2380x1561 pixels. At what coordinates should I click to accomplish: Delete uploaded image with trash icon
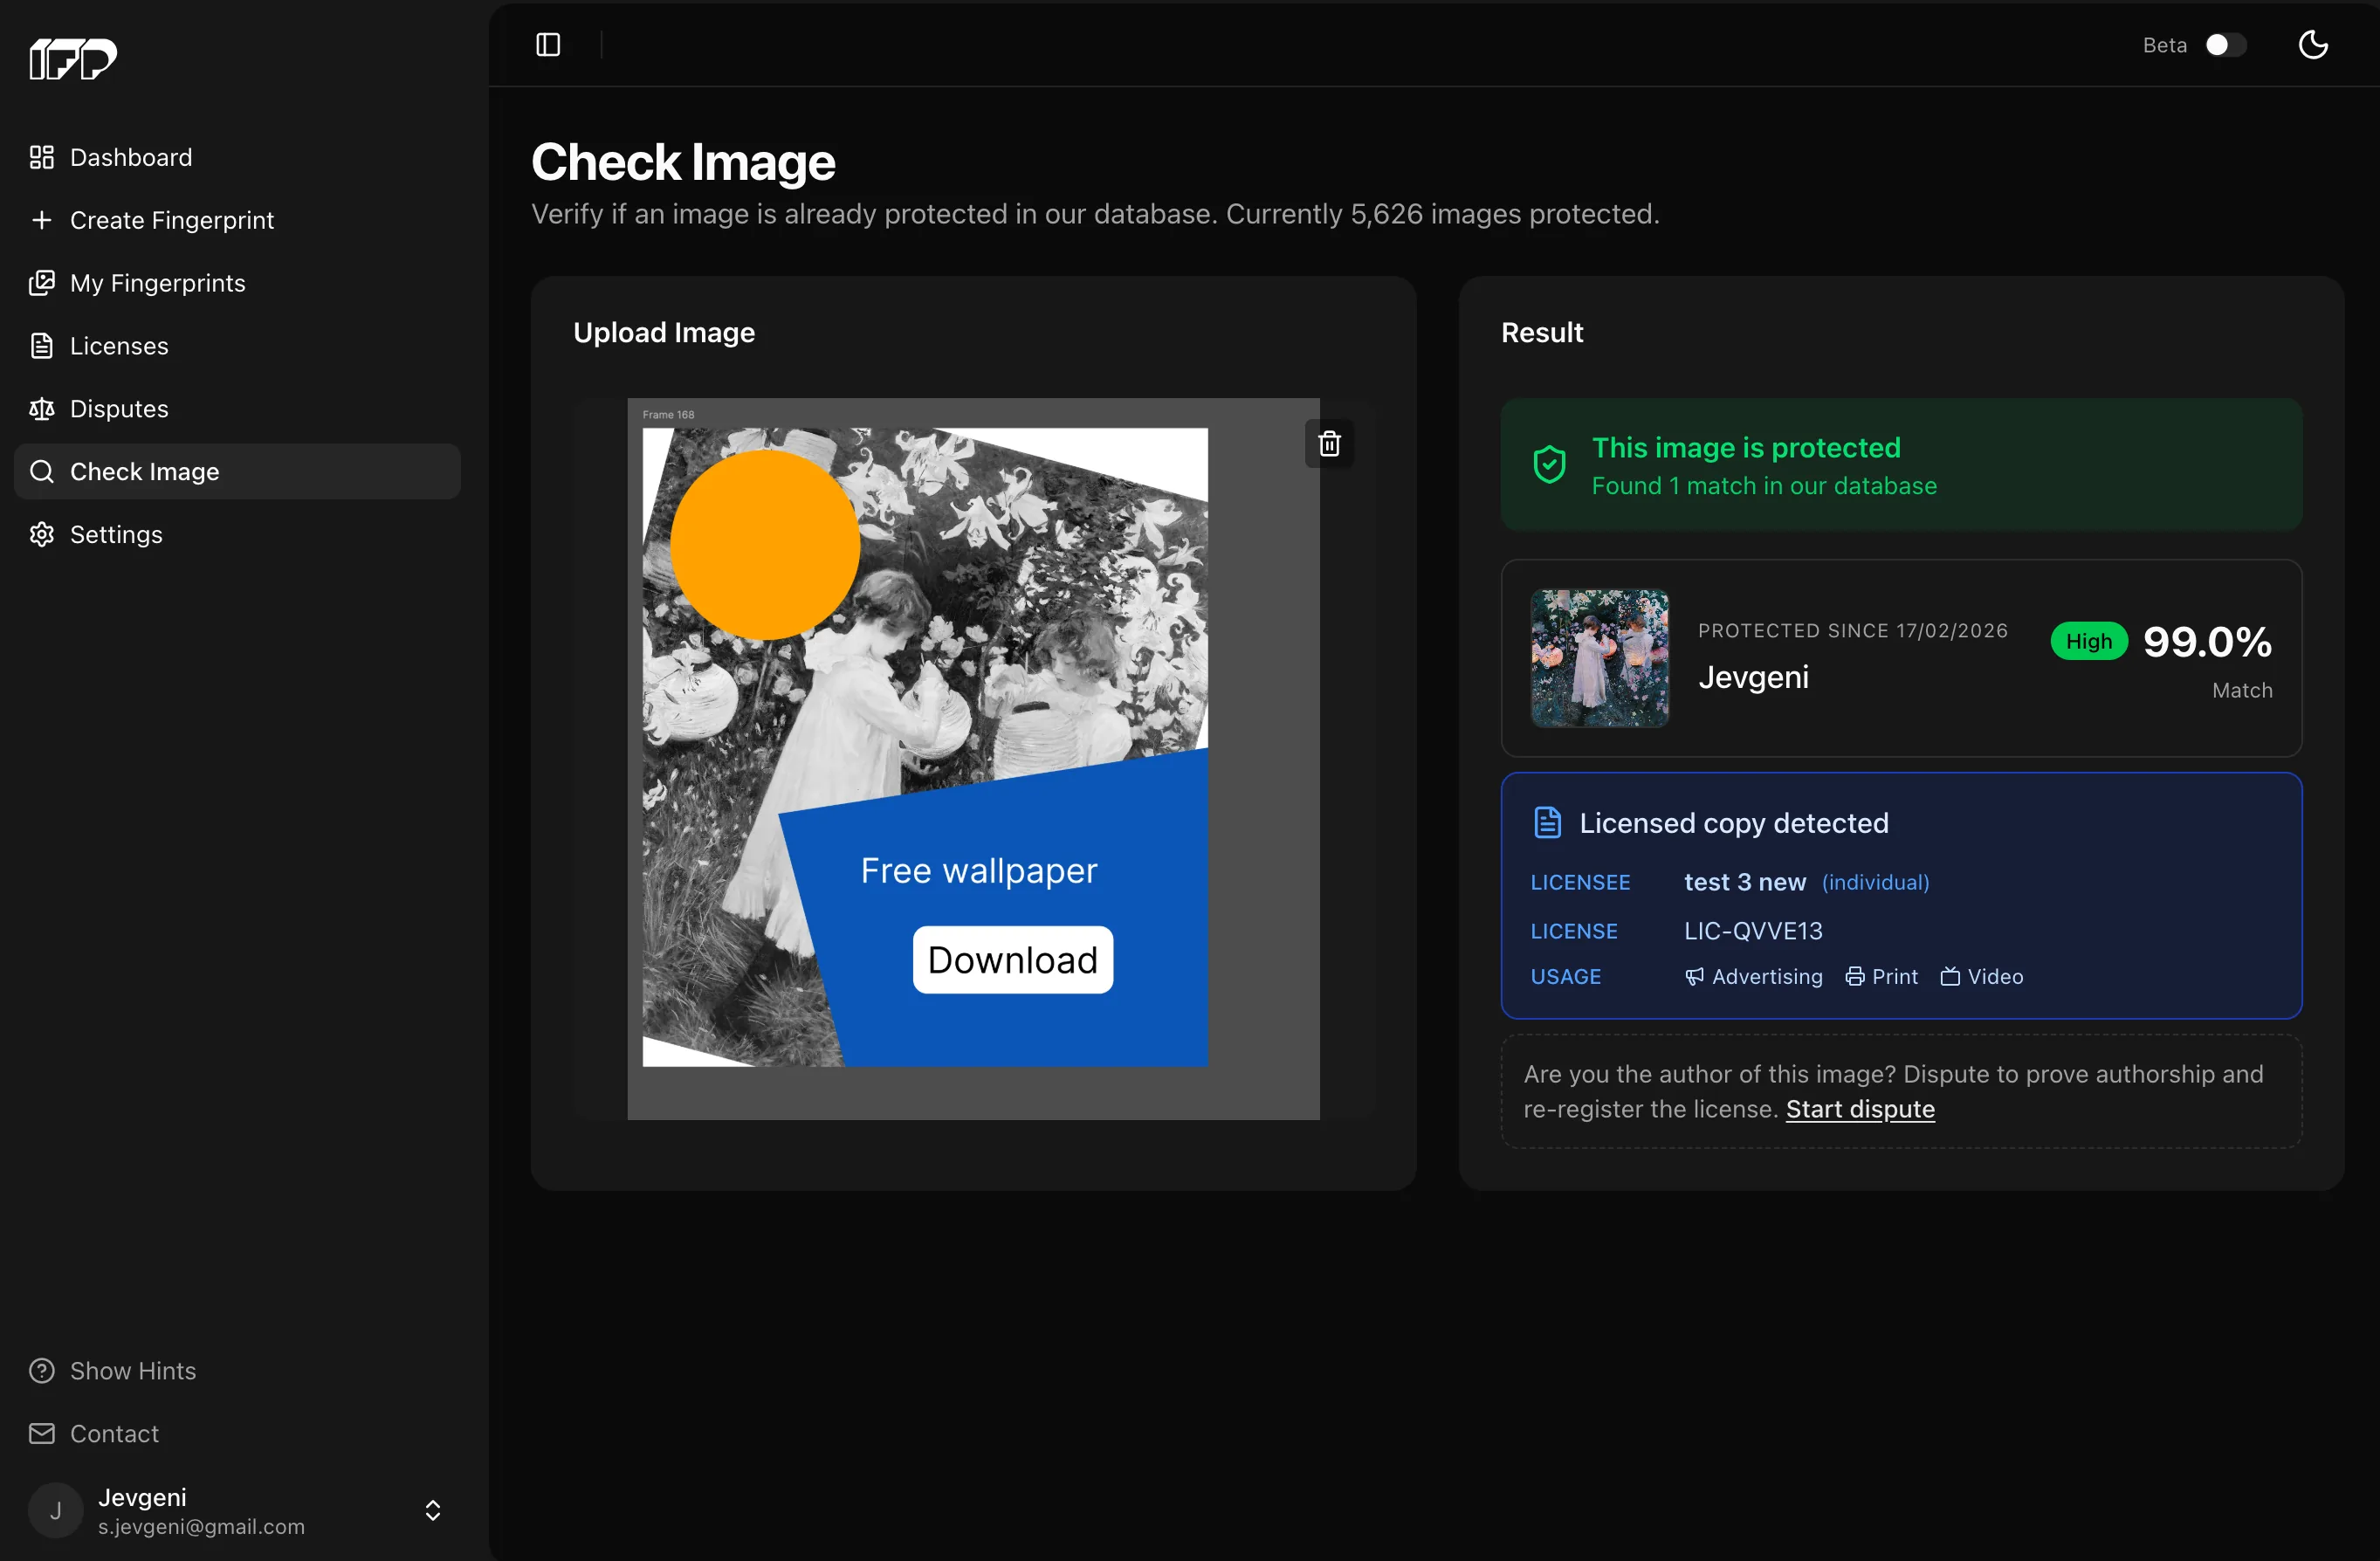coord(1329,444)
